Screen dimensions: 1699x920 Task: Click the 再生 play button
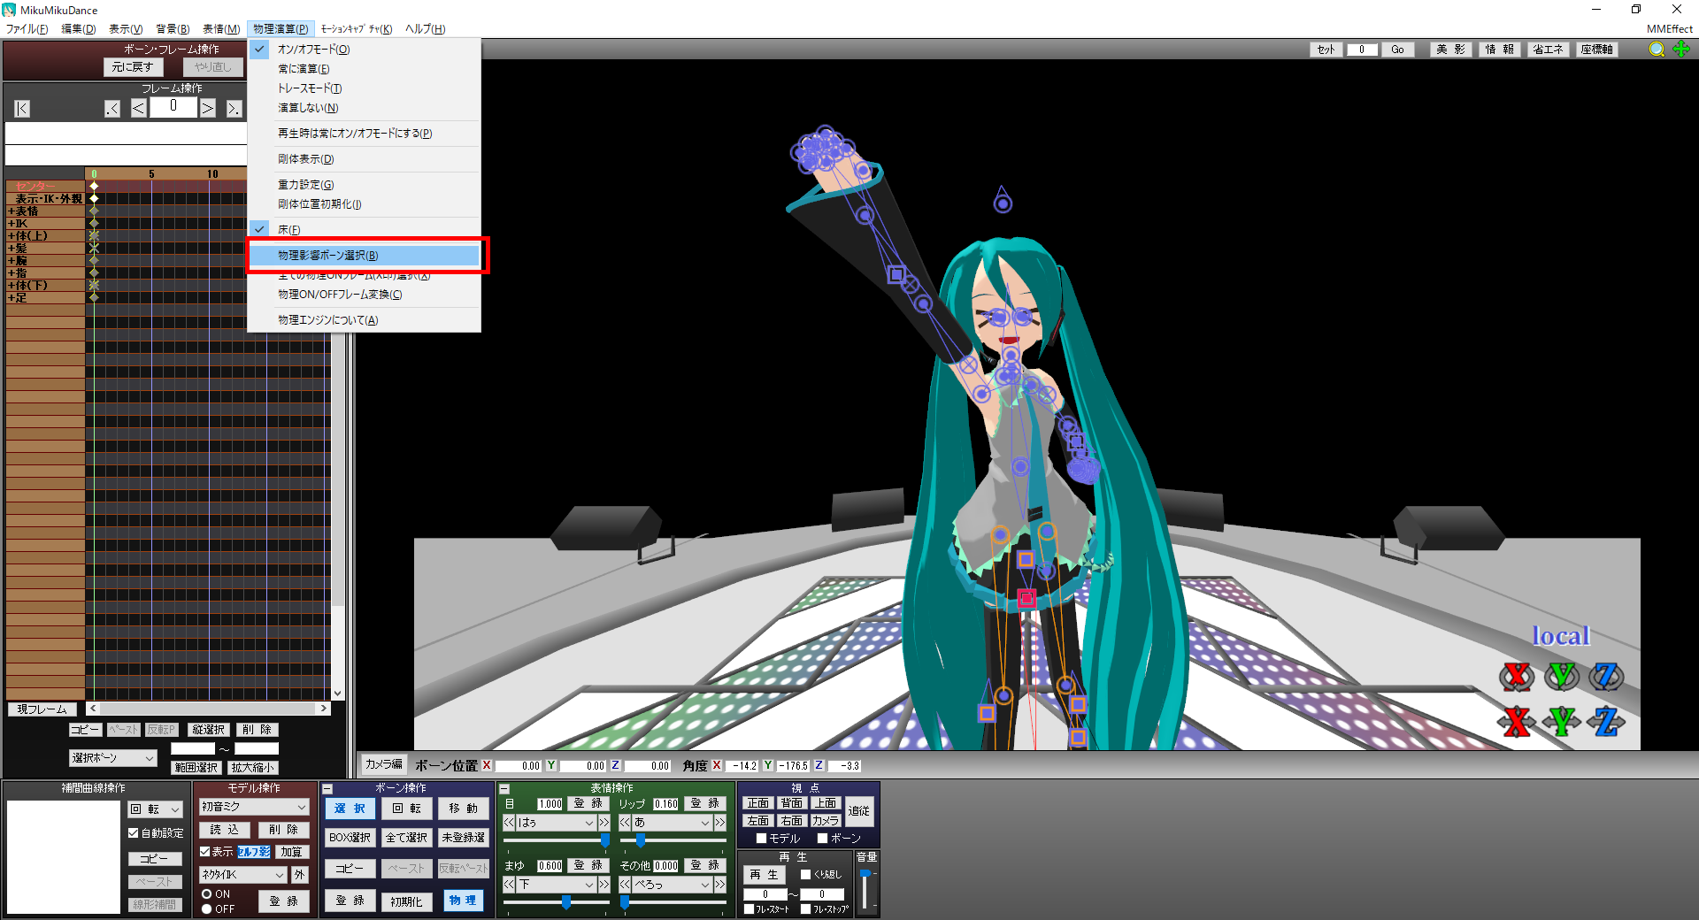coord(765,875)
